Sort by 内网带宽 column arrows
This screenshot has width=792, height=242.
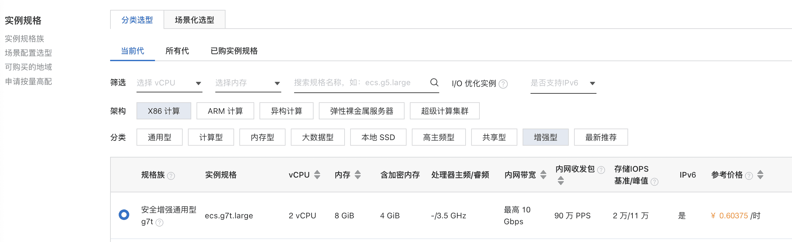tap(543, 175)
